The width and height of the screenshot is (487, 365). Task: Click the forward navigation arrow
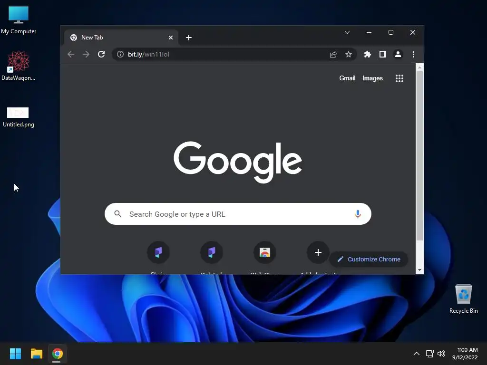pyautogui.click(x=86, y=54)
